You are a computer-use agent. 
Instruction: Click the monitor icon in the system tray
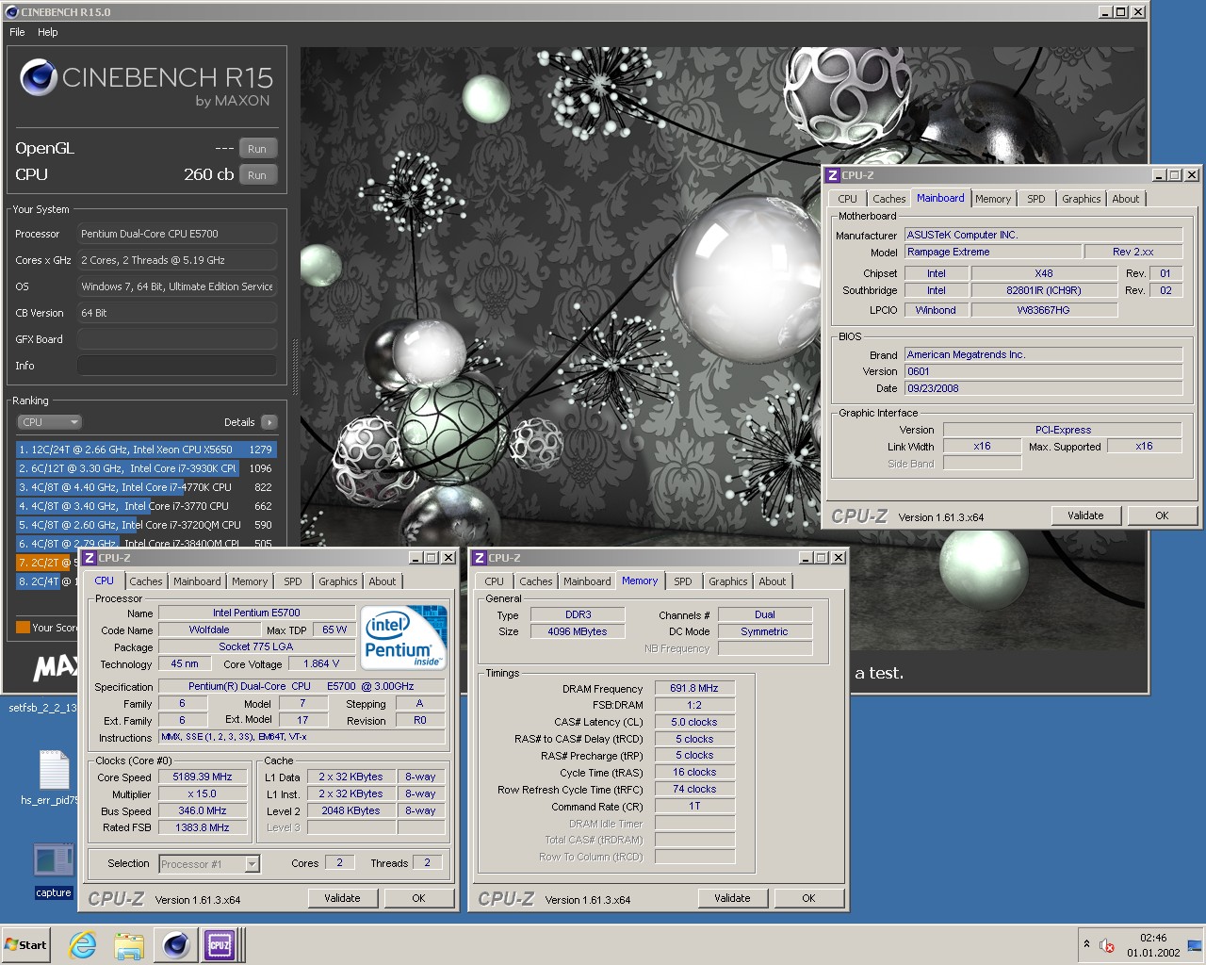tap(1194, 945)
